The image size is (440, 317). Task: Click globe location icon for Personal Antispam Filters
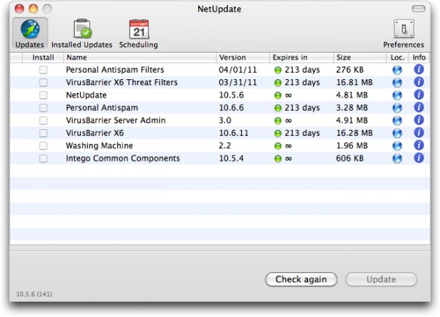click(x=397, y=70)
